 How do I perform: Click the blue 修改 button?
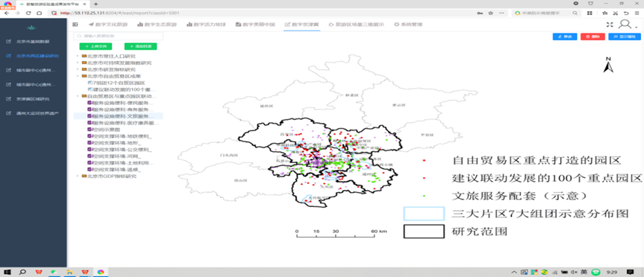565,36
